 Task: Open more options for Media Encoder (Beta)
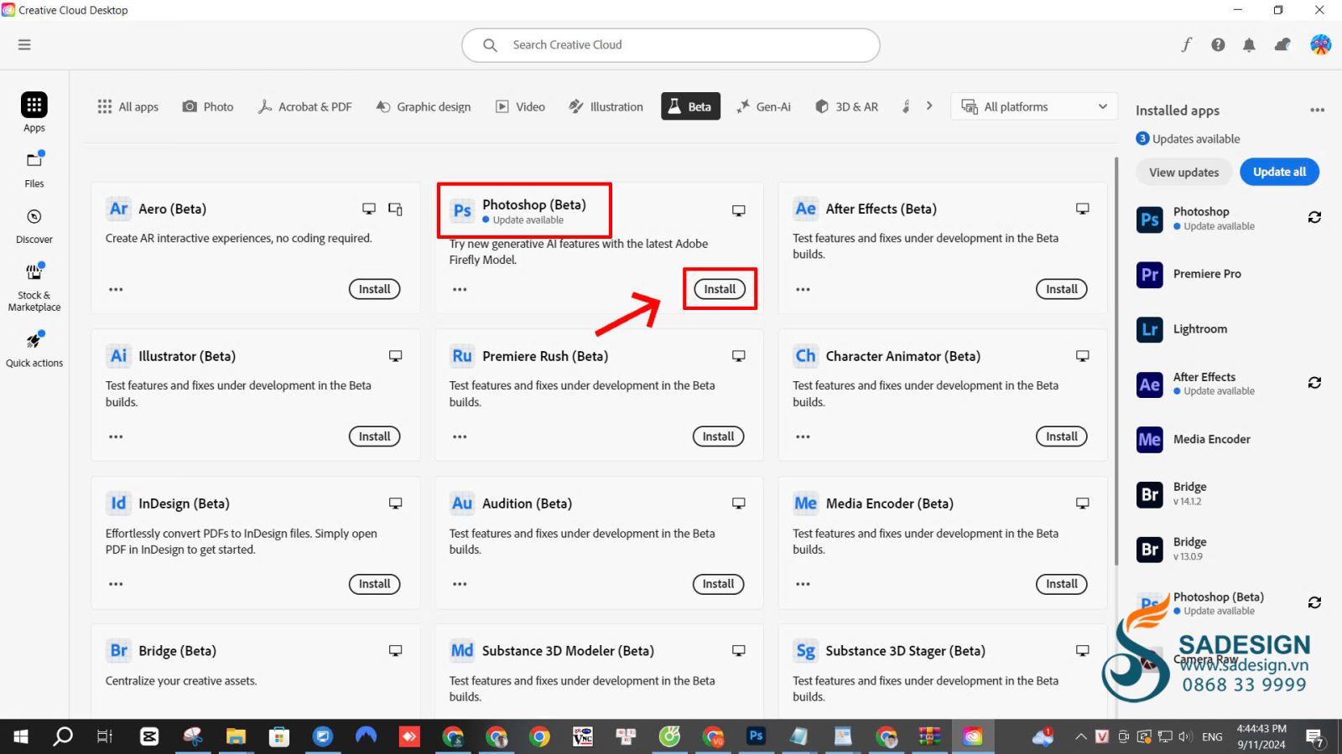pyautogui.click(x=803, y=584)
